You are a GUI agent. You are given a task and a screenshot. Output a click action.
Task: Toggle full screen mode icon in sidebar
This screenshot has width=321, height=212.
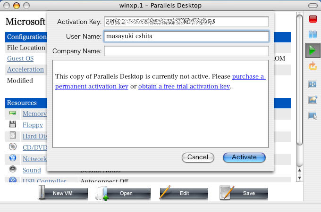[x=313, y=84]
